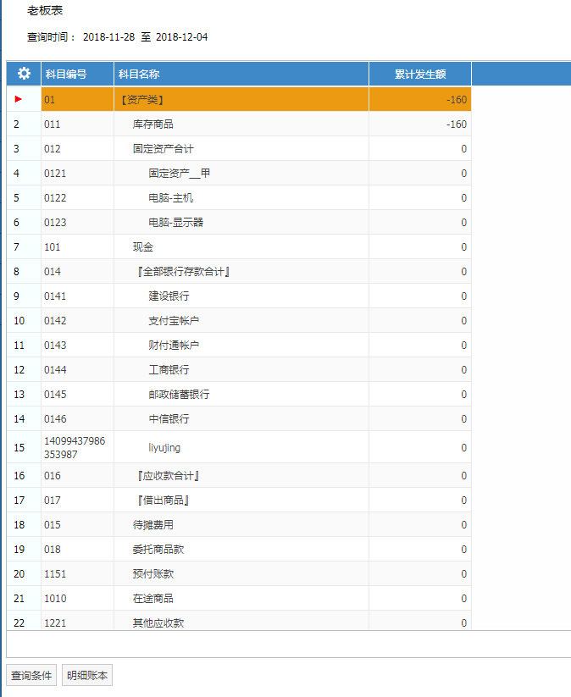The height and width of the screenshot is (697, 571).
Task: Click subject code 1221
Action: tap(55, 622)
